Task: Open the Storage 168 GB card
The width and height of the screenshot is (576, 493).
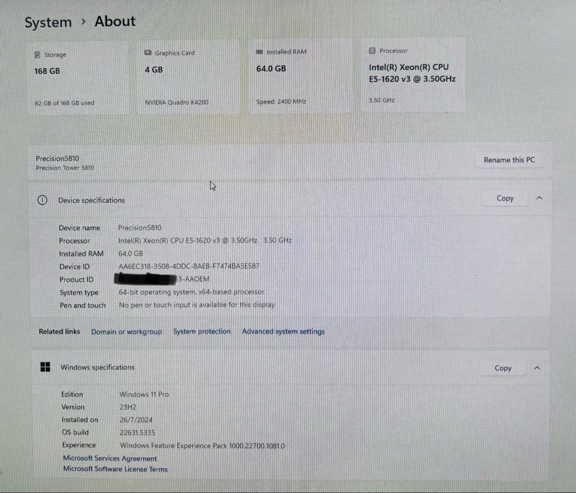Action: coord(78,78)
